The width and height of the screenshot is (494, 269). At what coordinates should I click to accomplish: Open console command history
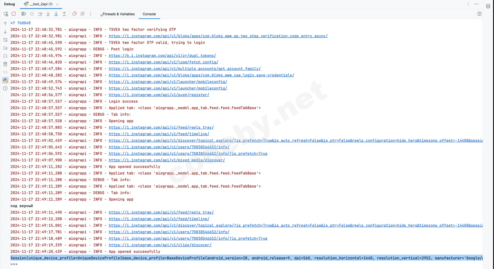5,88
